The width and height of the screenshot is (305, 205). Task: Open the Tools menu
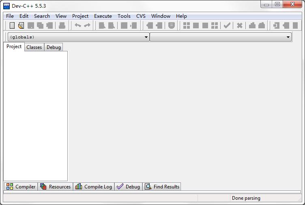(124, 16)
